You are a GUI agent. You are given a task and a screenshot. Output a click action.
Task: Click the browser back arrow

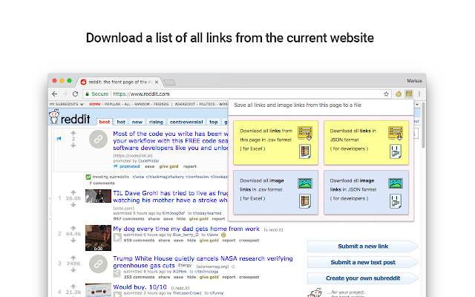(x=54, y=94)
